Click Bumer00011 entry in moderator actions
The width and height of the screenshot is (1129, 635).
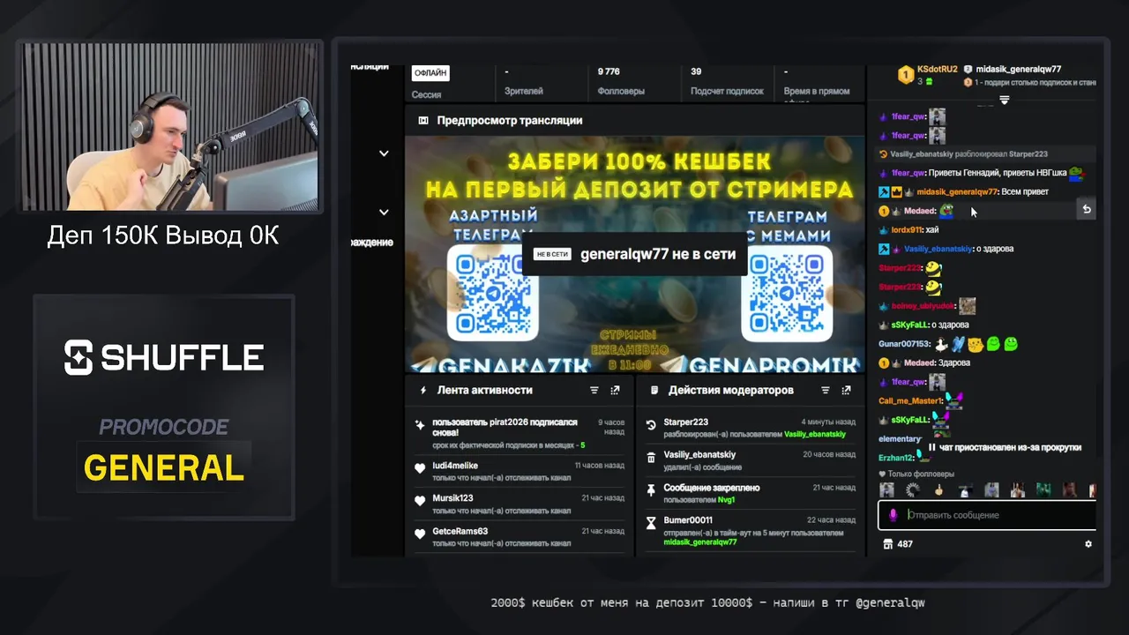750,531
